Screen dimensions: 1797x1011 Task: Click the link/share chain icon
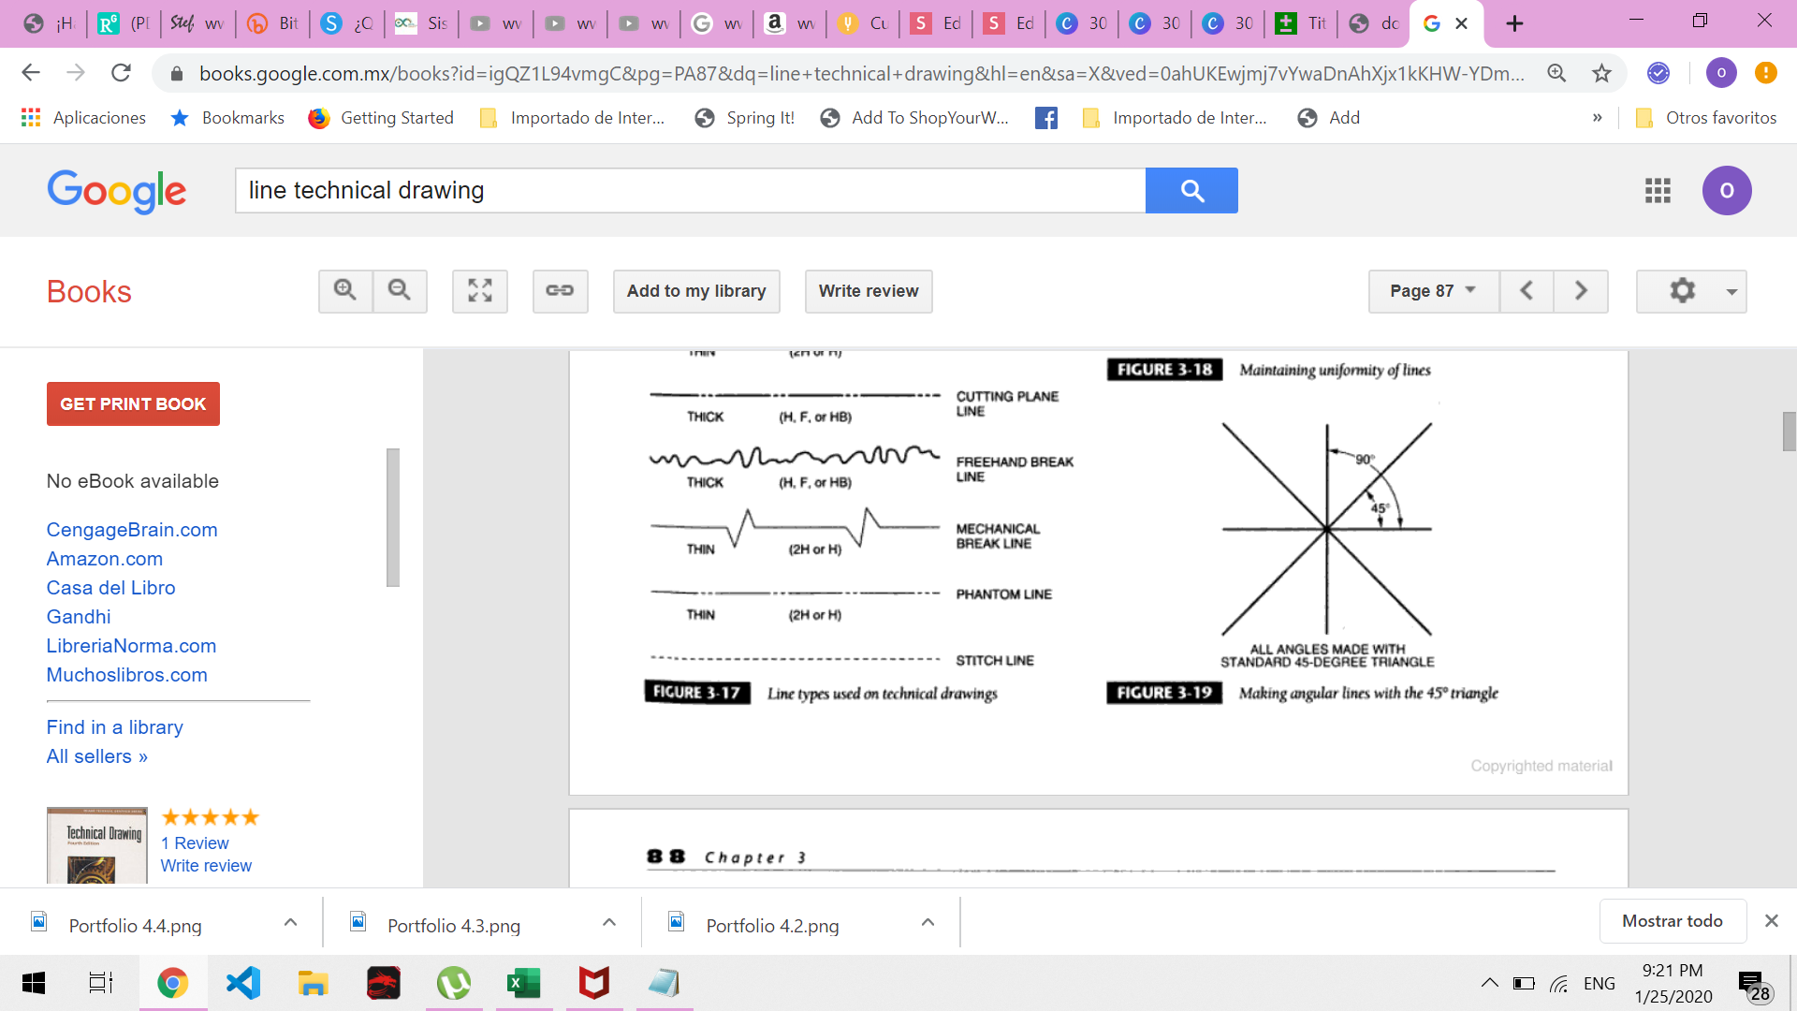pyautogui.click(x=560, y=291)
